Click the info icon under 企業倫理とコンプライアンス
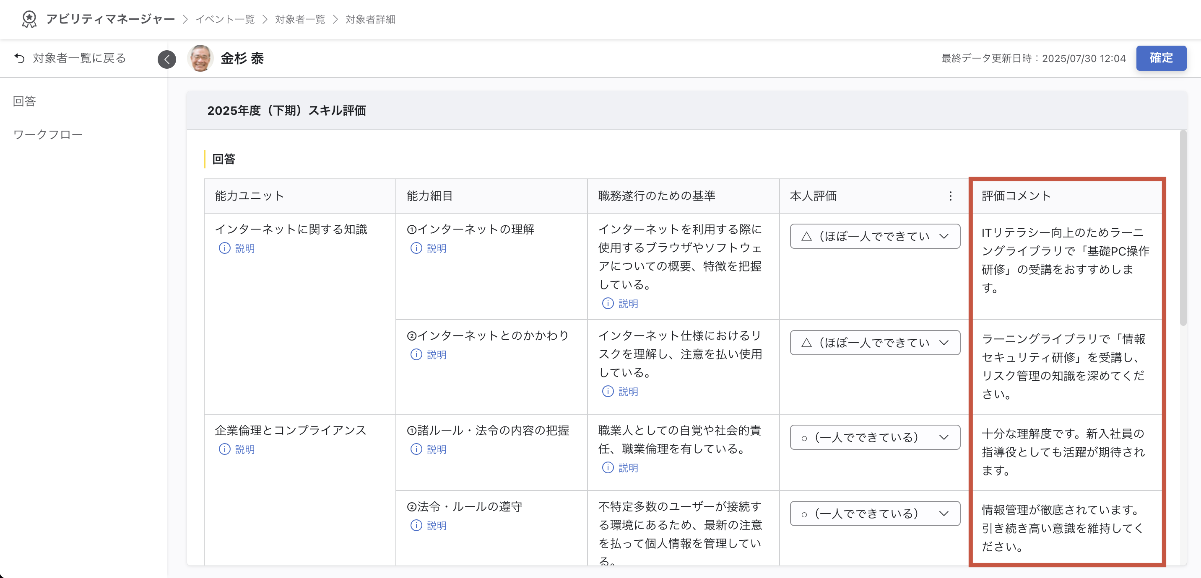This screenshot has height=578, width=1201. point(224,449)
